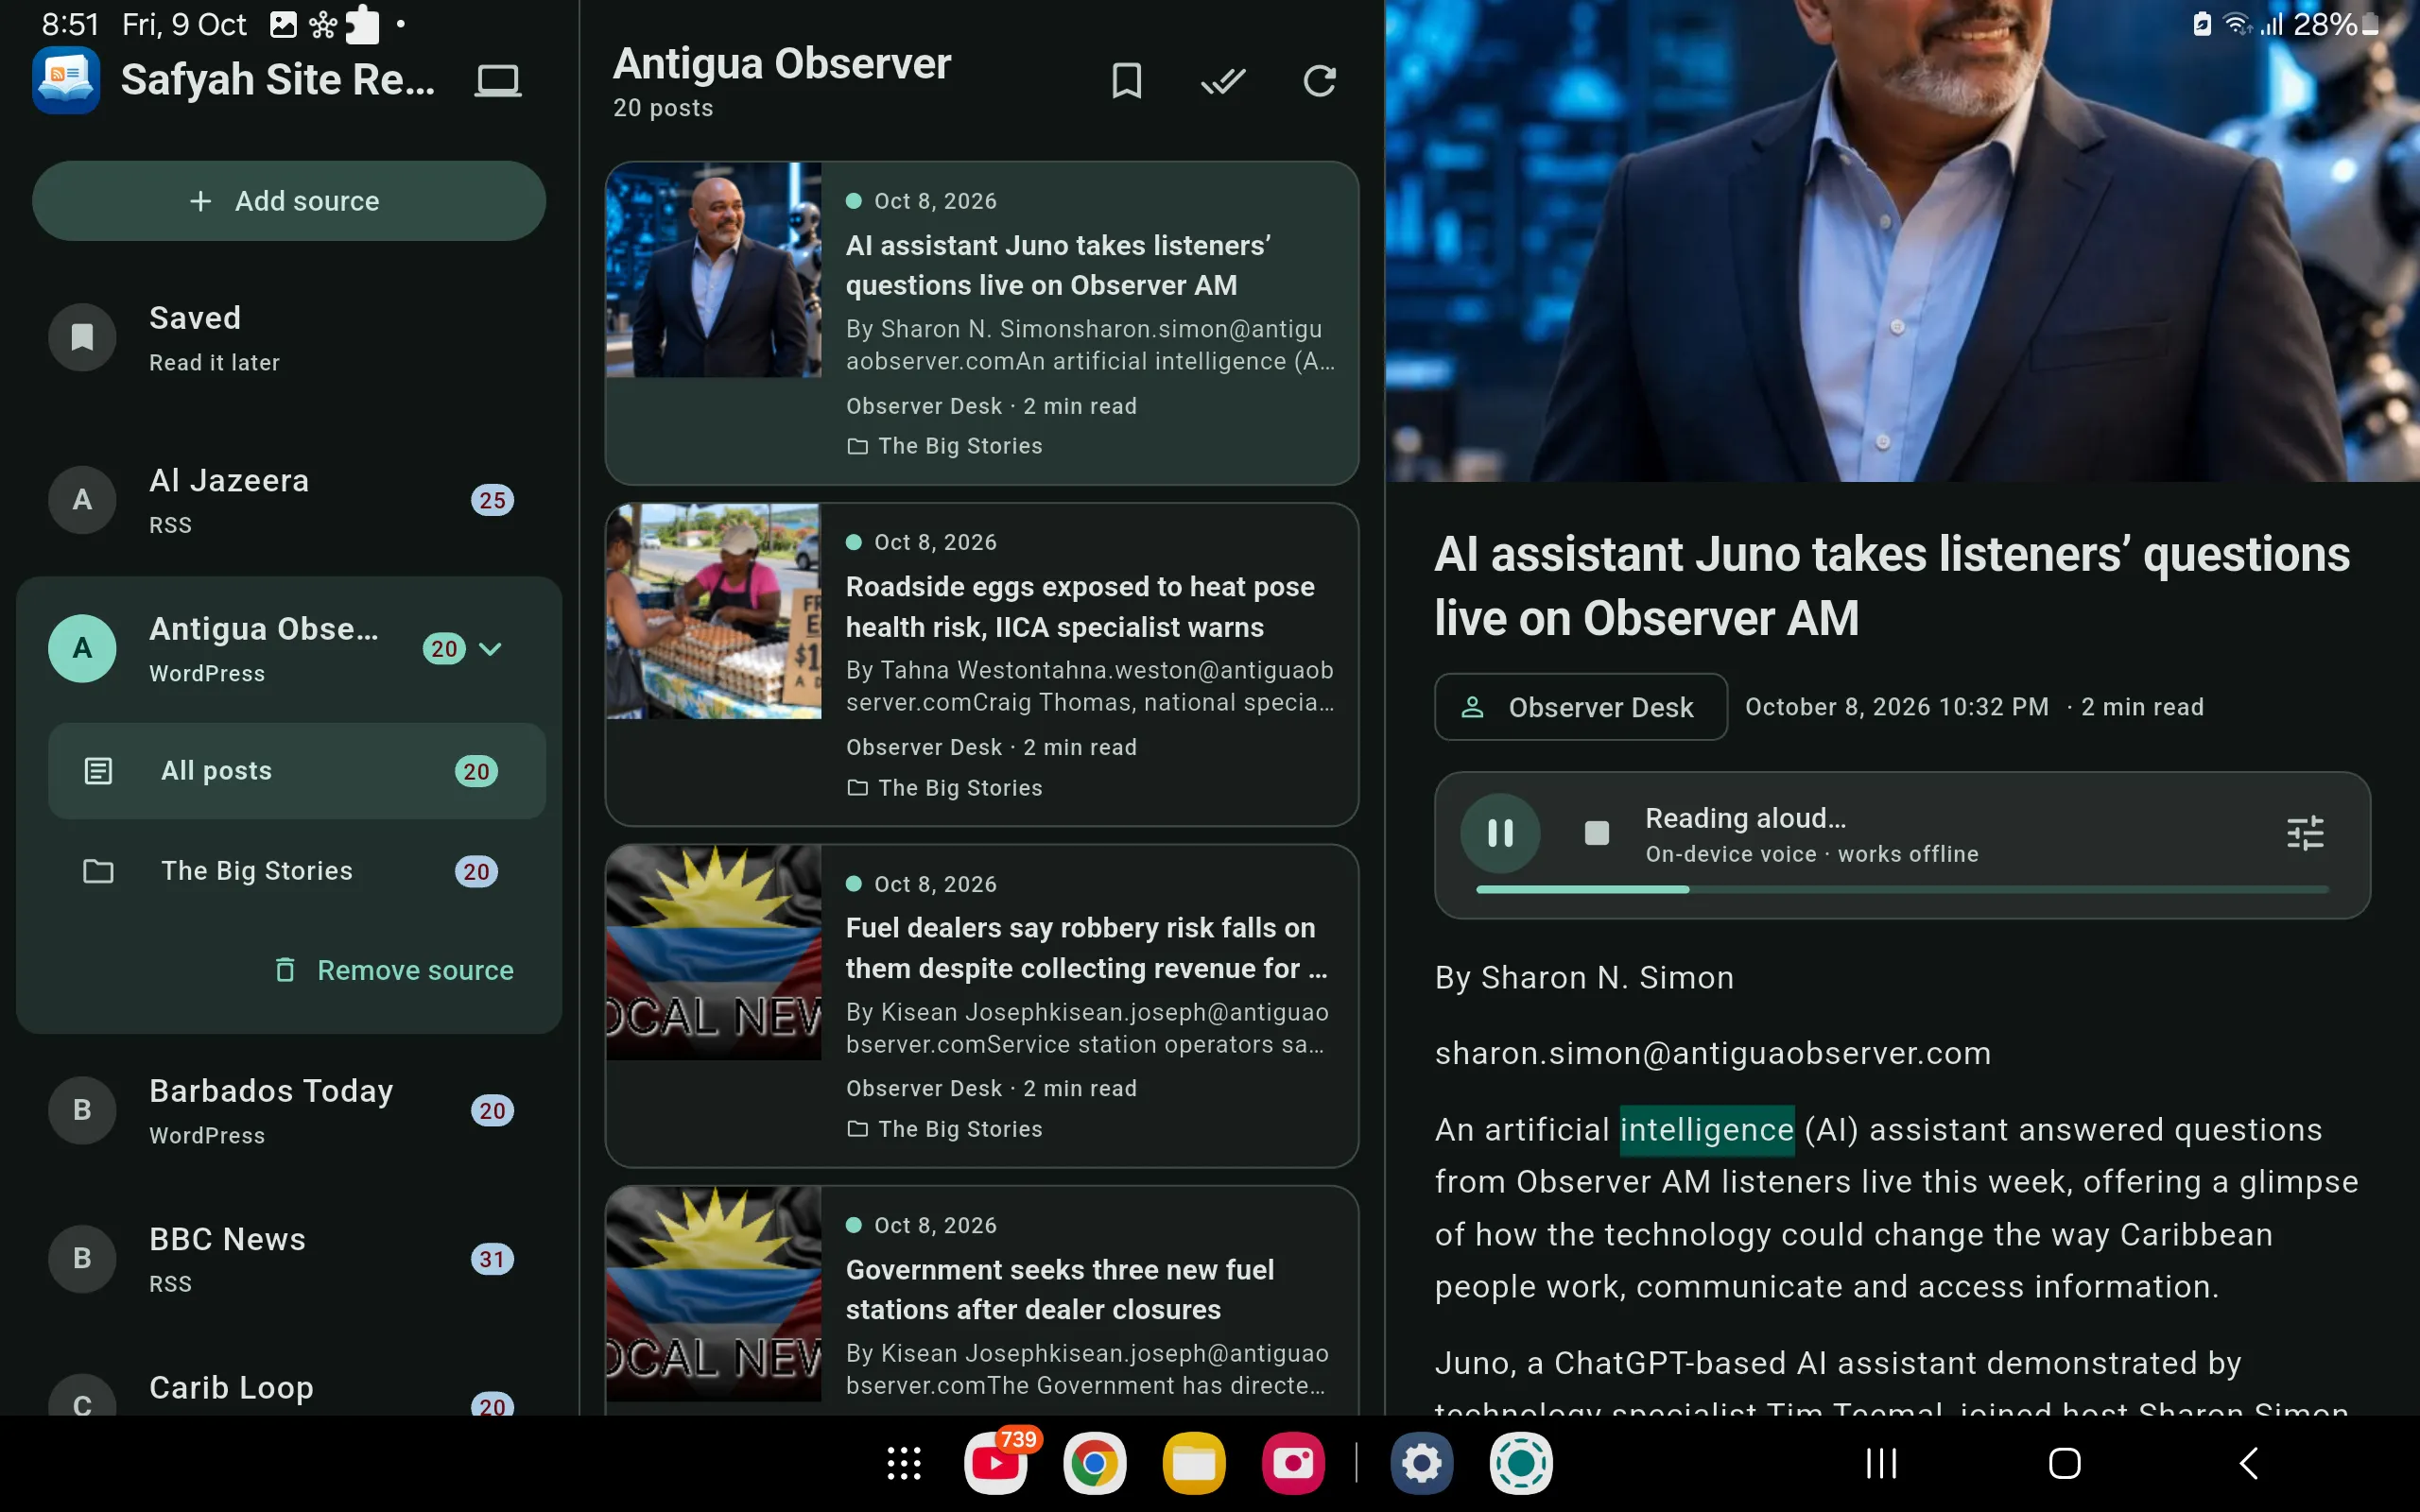Click the Add source button
Image resolution: width=2420 pixels, height=1512 pixels.
point(289,201)
